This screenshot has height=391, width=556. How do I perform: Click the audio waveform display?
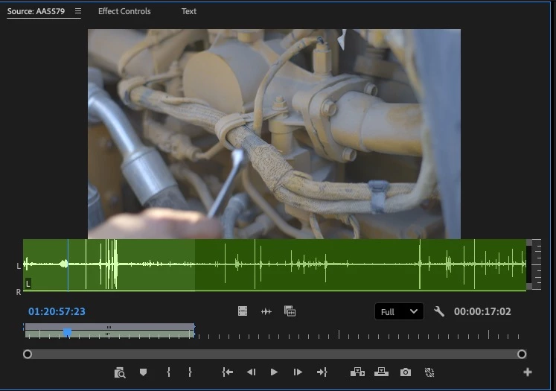point(275,265)
